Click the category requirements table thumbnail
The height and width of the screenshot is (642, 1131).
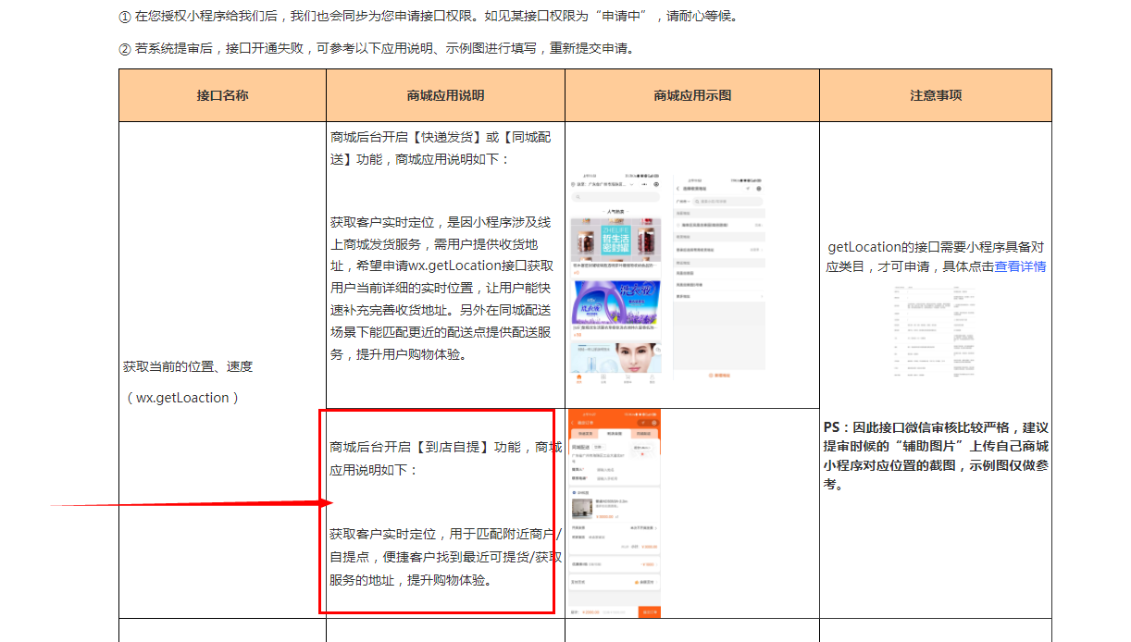935,331
